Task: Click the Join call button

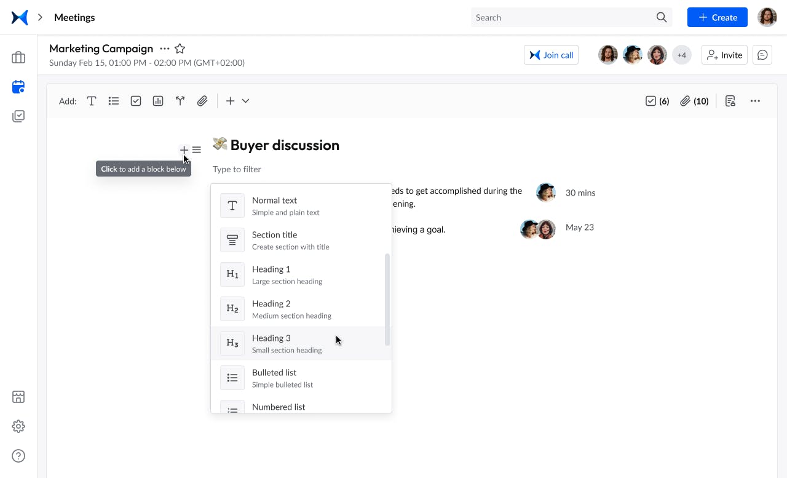Action: (x=551, y=55)
